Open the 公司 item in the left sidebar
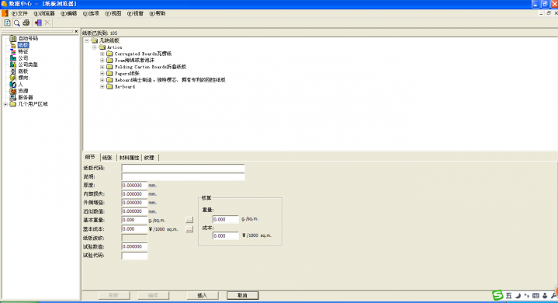The width and height of the screenshot is (558, 303). 23,58
